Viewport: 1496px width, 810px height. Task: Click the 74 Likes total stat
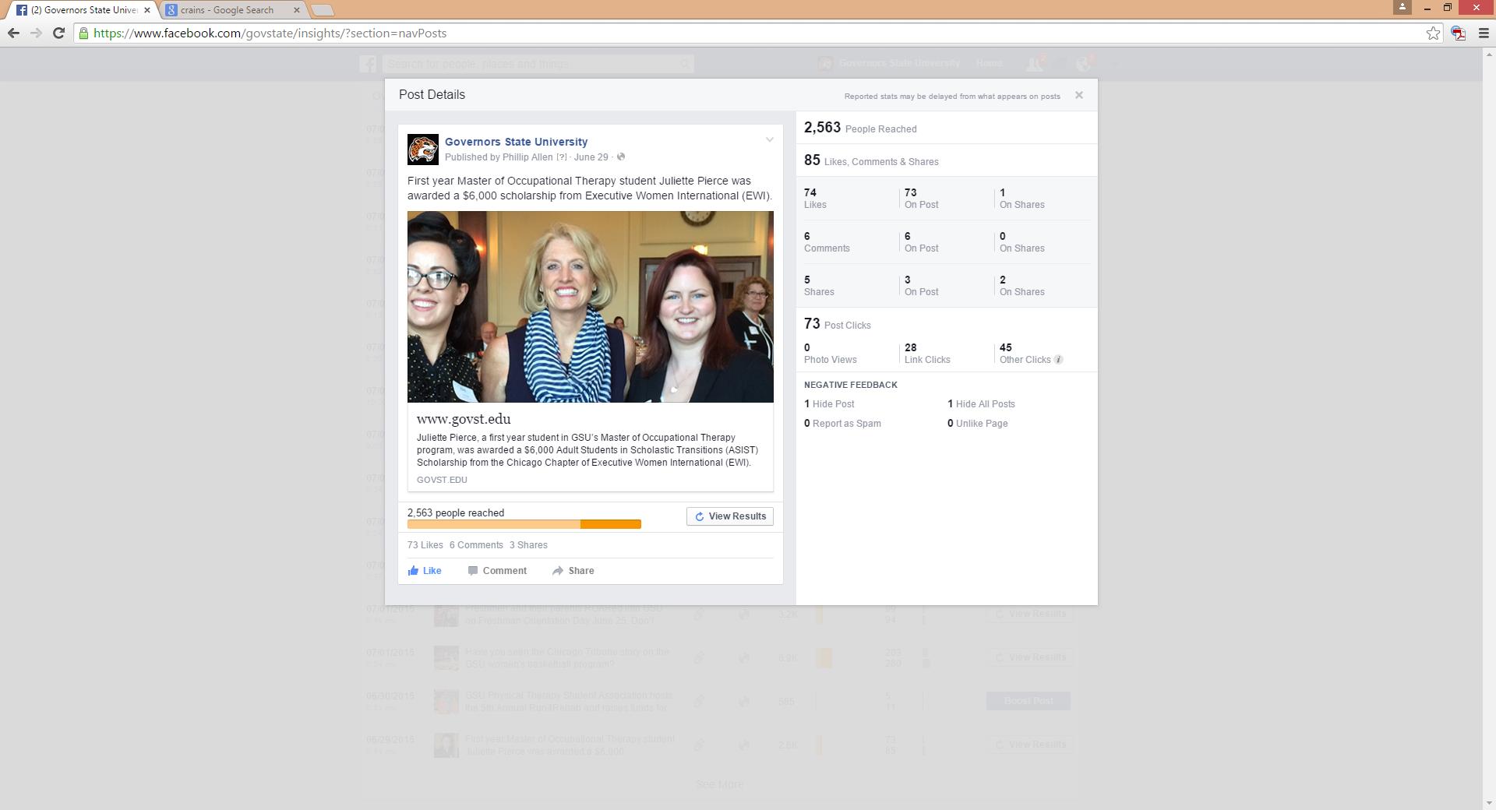pyautogui.click(x=815, y=199)
